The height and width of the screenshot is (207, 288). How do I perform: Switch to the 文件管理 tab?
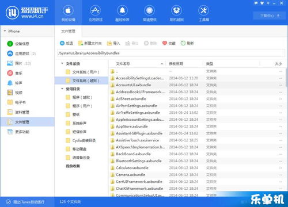(x=68, y=31)
